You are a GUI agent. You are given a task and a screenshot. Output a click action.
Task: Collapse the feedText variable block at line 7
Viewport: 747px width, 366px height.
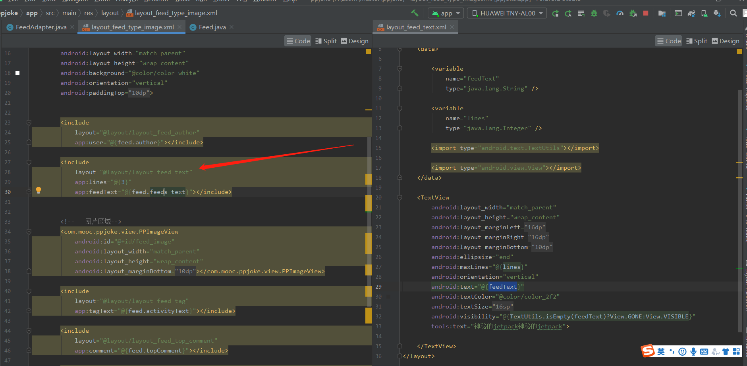pos(400,69)
